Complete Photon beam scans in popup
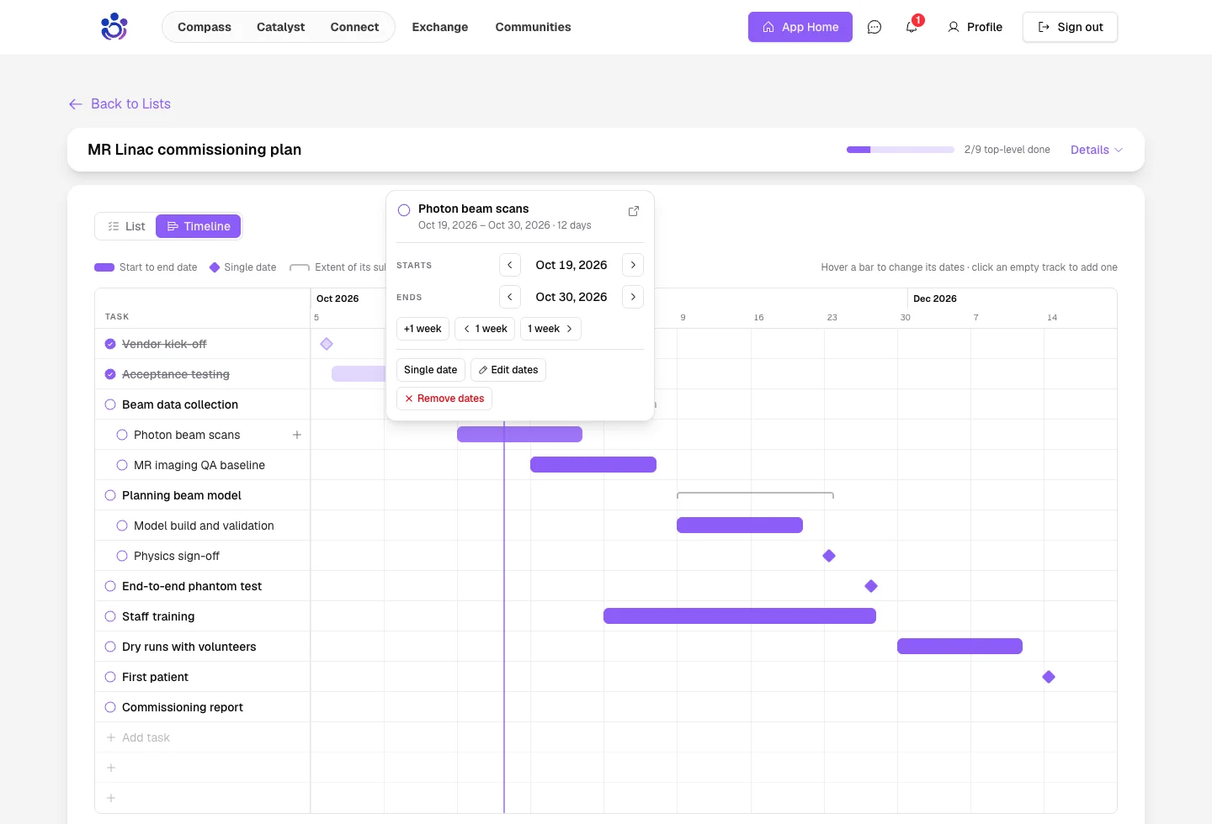Screen dimensions: 1212x824 coord(404,210)
